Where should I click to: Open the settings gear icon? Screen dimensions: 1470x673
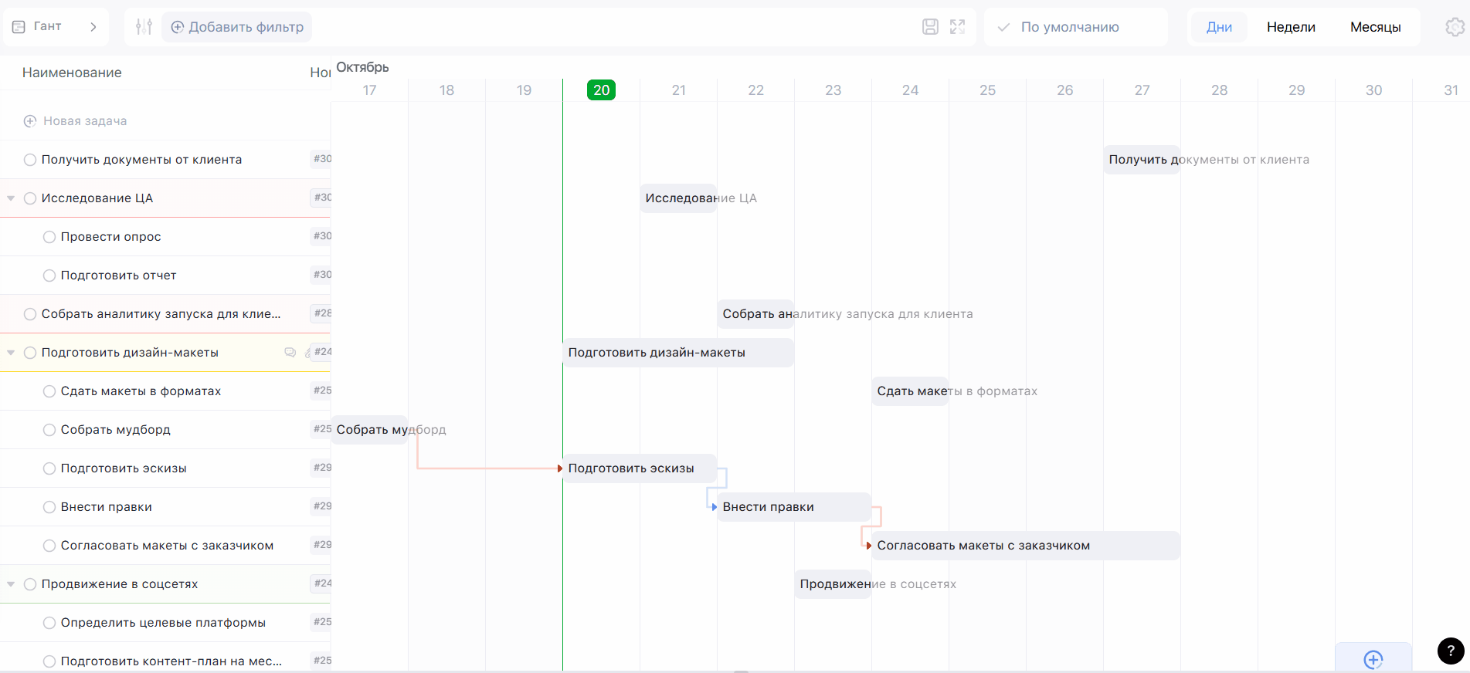(x=1455, y=27)
